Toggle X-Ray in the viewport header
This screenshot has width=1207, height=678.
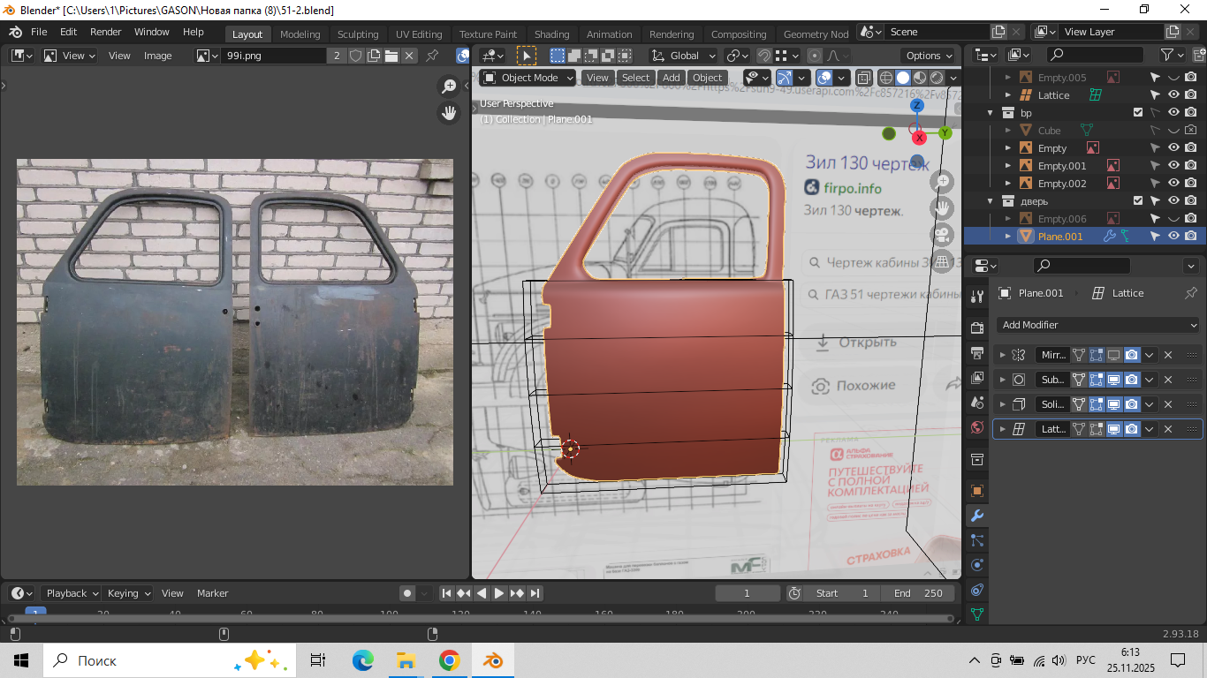point(864,78)
